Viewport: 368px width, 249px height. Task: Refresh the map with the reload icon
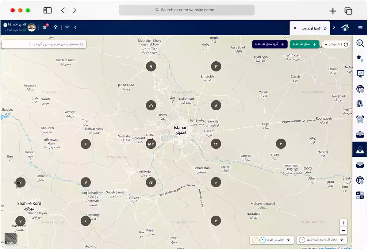(x=346, y=44)
